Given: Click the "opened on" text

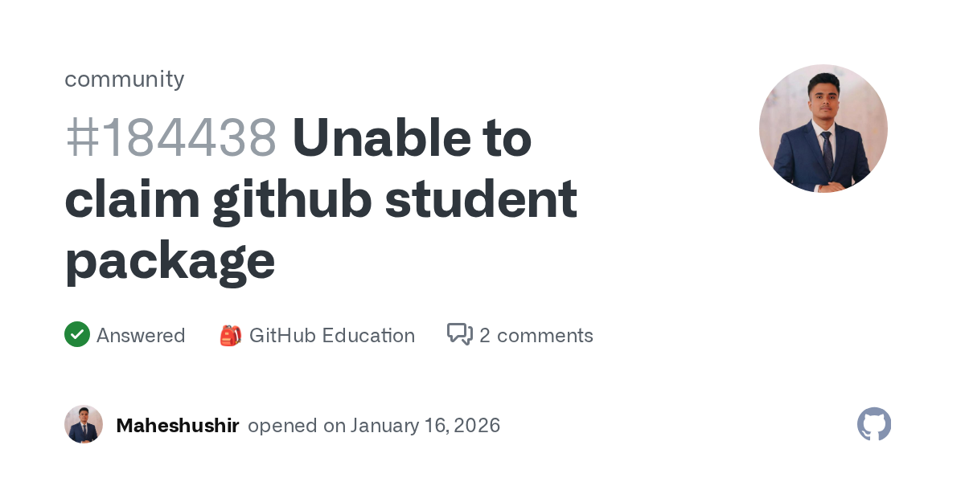Looking at the screenshot, I should tap(296, 425).
